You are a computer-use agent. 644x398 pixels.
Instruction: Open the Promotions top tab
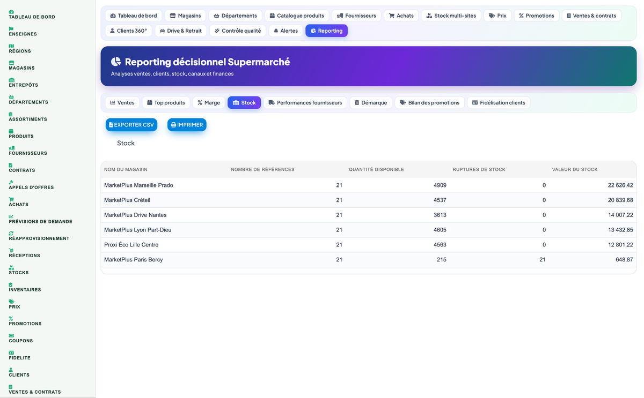click(537, 16)
